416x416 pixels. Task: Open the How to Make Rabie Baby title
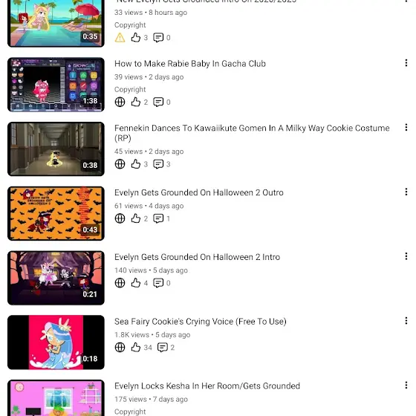190,64
